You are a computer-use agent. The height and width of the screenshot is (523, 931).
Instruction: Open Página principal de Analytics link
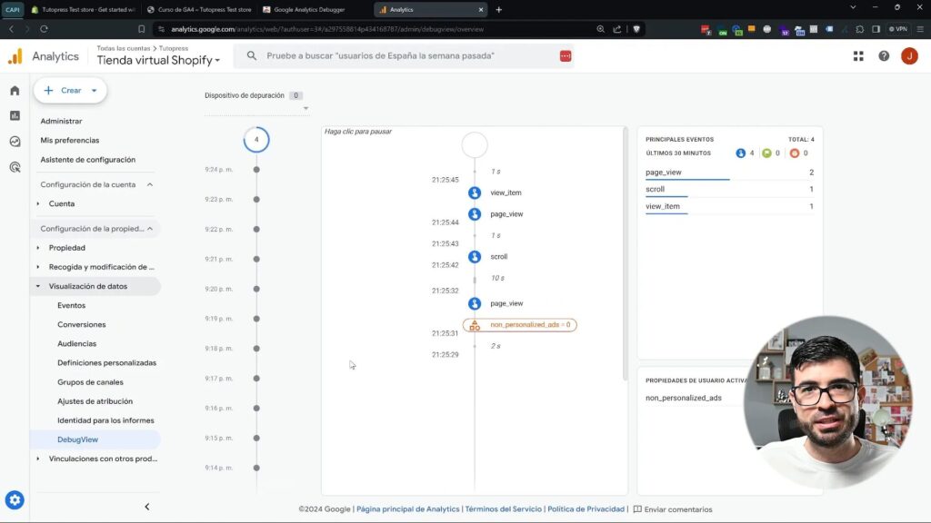click(408, 508)
